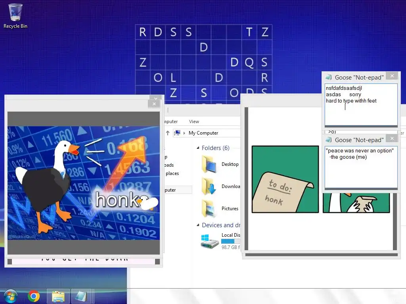The image size is (406, 304).
Task: Click into the "peace was never an option" text area
Action: coord(361,167)
